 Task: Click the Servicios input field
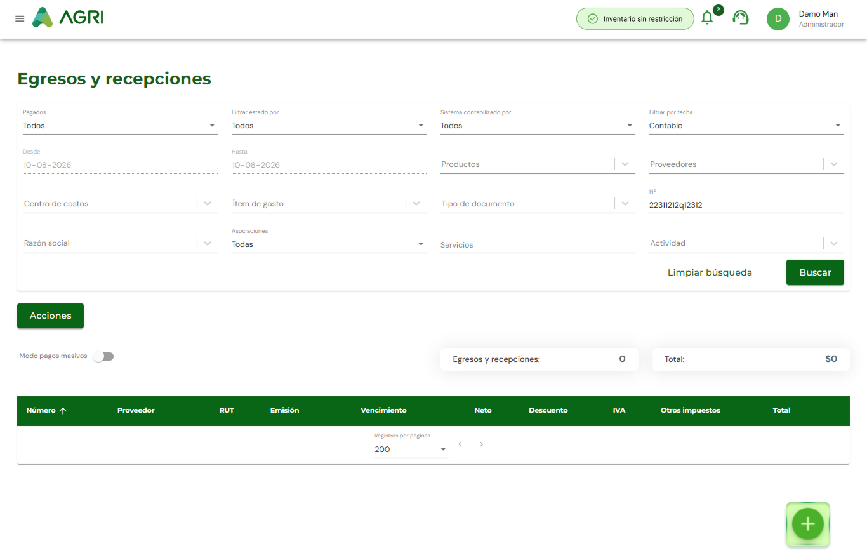538,245
